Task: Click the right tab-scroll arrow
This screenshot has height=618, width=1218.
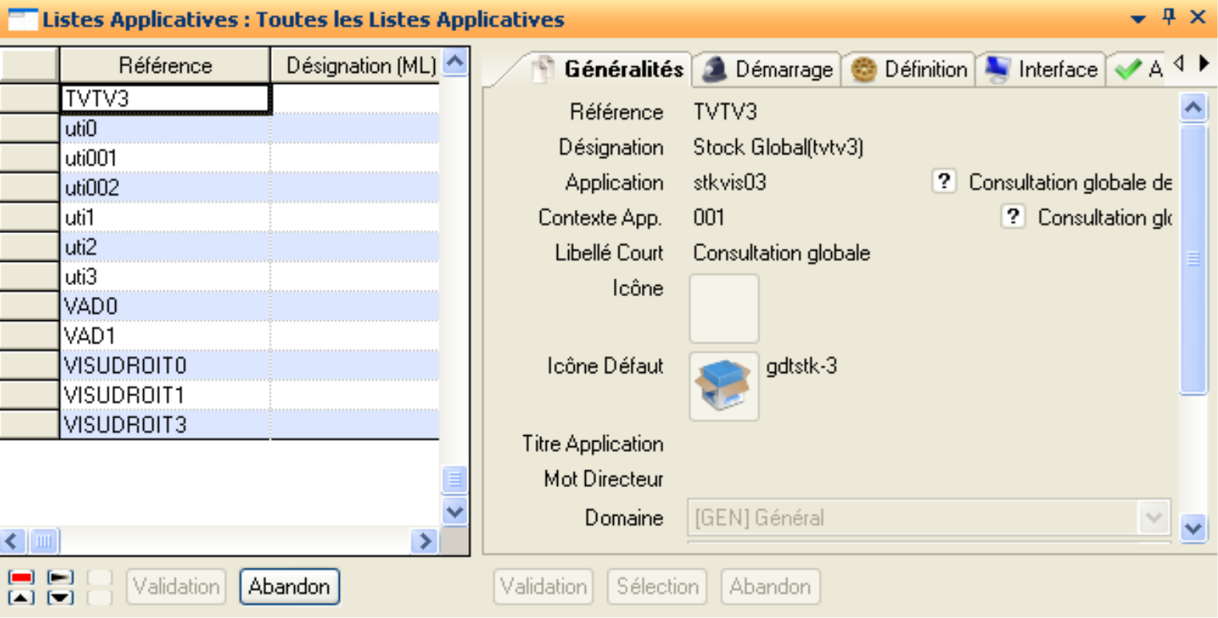Action: (x=1204, y=64)
